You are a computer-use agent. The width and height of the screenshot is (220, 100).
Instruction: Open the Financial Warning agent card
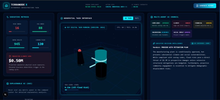203,24
